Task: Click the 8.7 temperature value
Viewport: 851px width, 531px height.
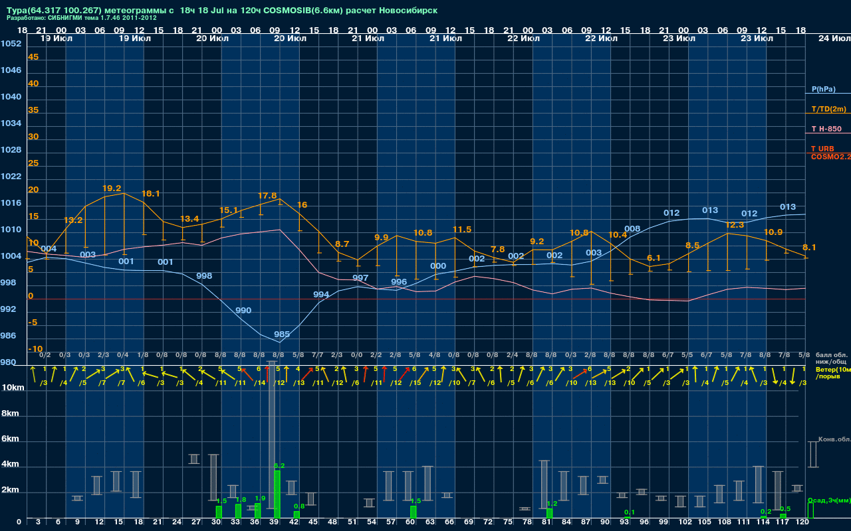Action: click(342, 245)
